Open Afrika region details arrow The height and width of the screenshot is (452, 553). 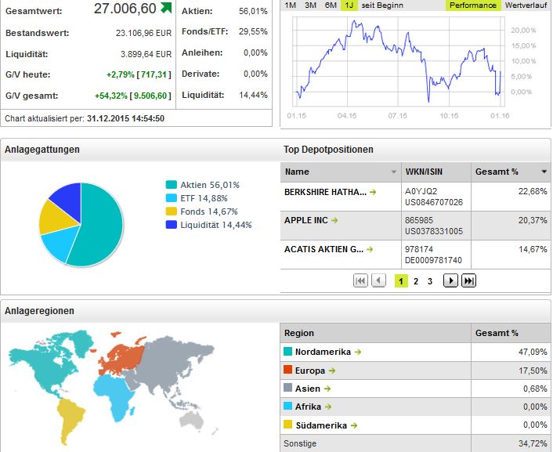[x=328, y=407]
